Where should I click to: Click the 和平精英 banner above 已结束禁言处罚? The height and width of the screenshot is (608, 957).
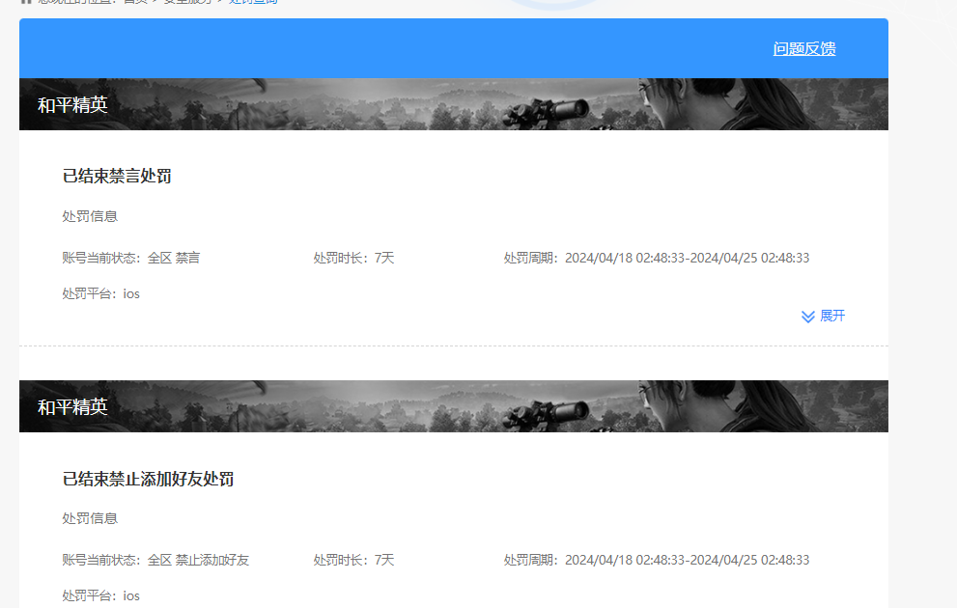point(454,104)
